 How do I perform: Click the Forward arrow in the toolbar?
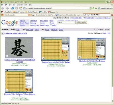pyautogui.click(x=7, y=8)
